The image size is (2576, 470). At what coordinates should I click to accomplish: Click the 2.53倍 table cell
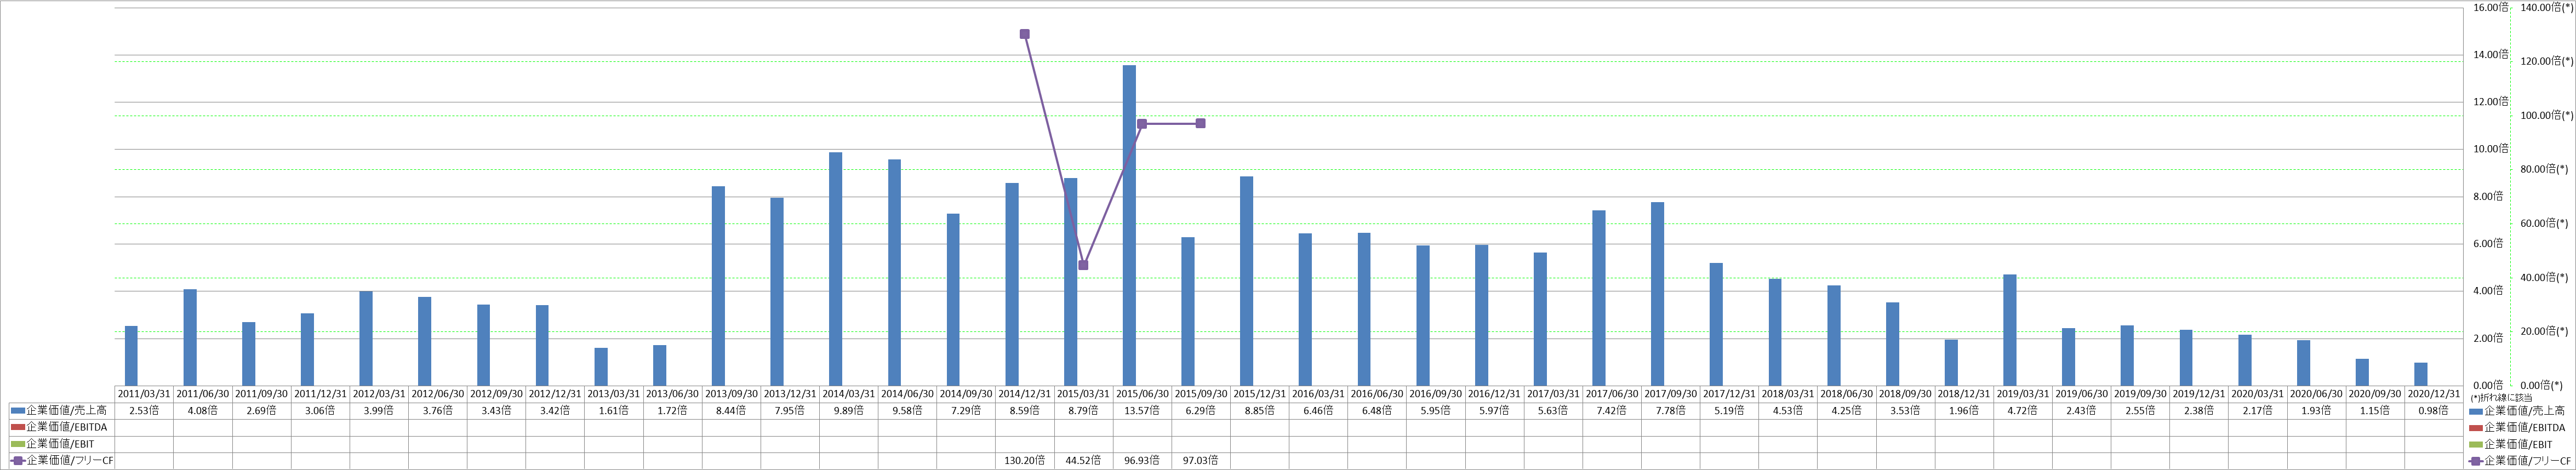click(x=144, y=411)
